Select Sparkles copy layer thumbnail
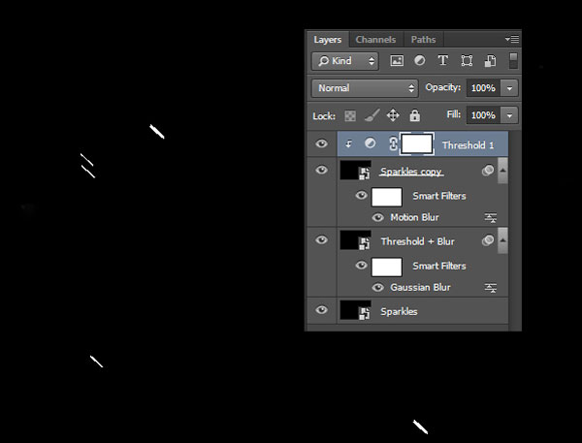 pyautogui.click(x=355, y=171)
